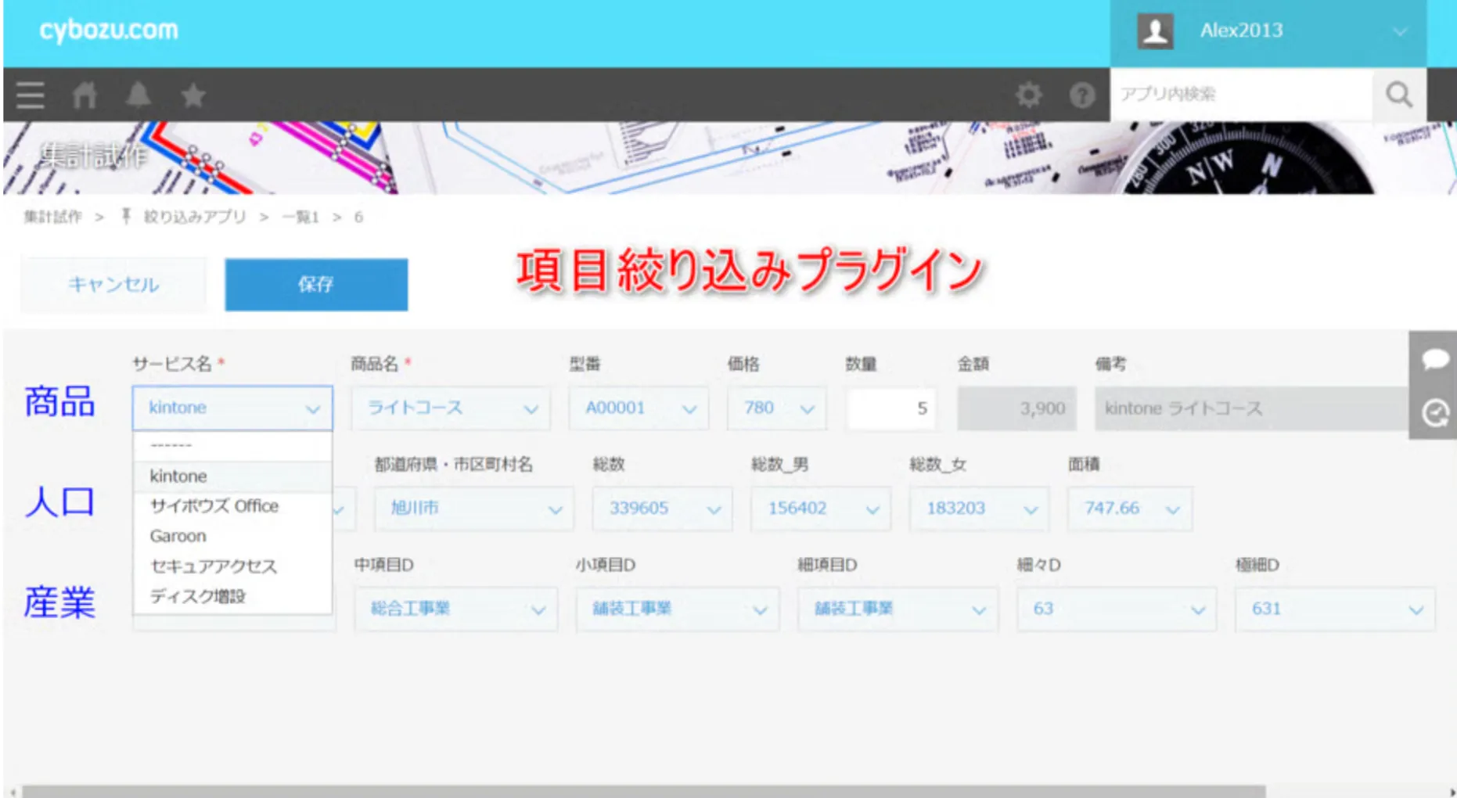Open the 絞り込みアプリ breadcrumb link
Viewport: 1457px width, 798px height.
point(195,217)
